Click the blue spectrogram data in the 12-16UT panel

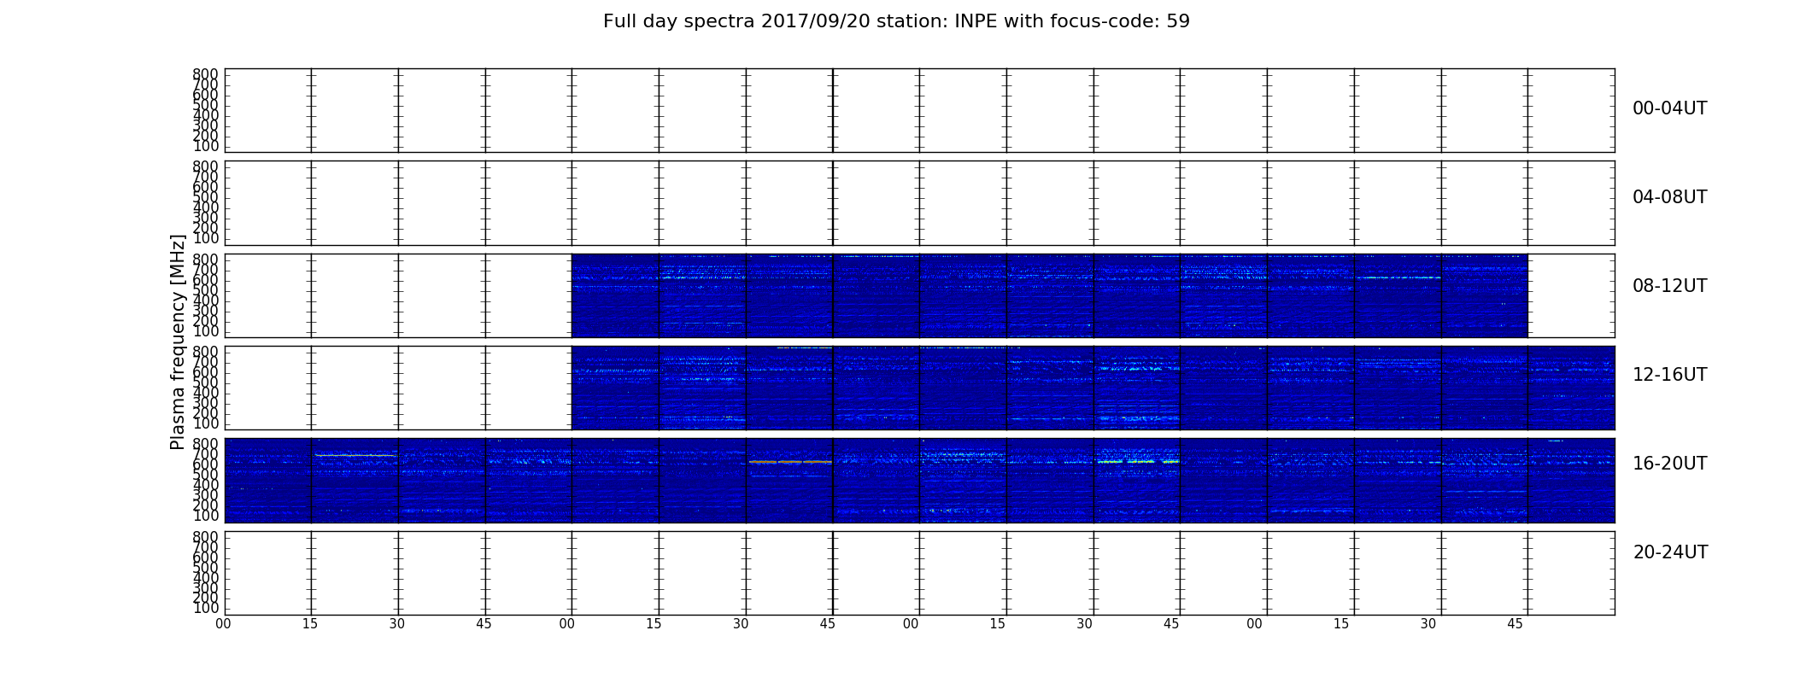pos(1093,388)
